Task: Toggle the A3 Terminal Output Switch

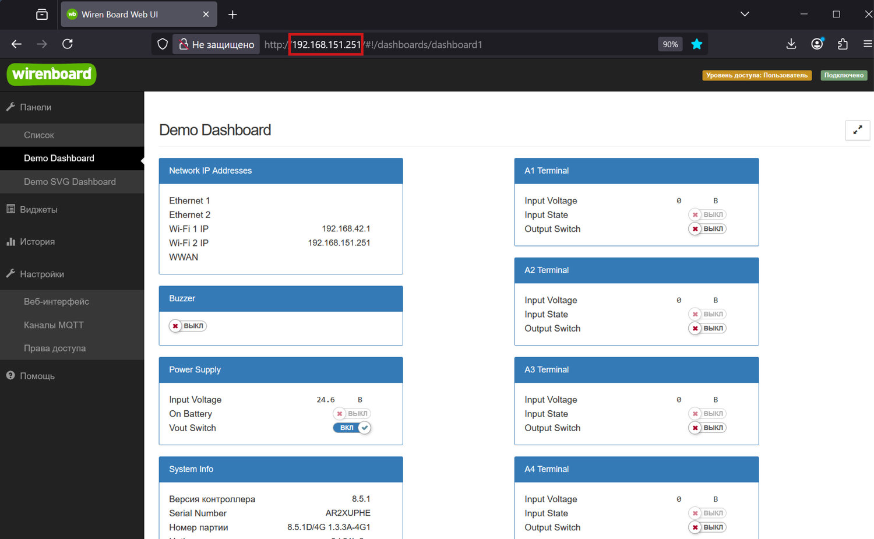Action: tap(707, 428)
